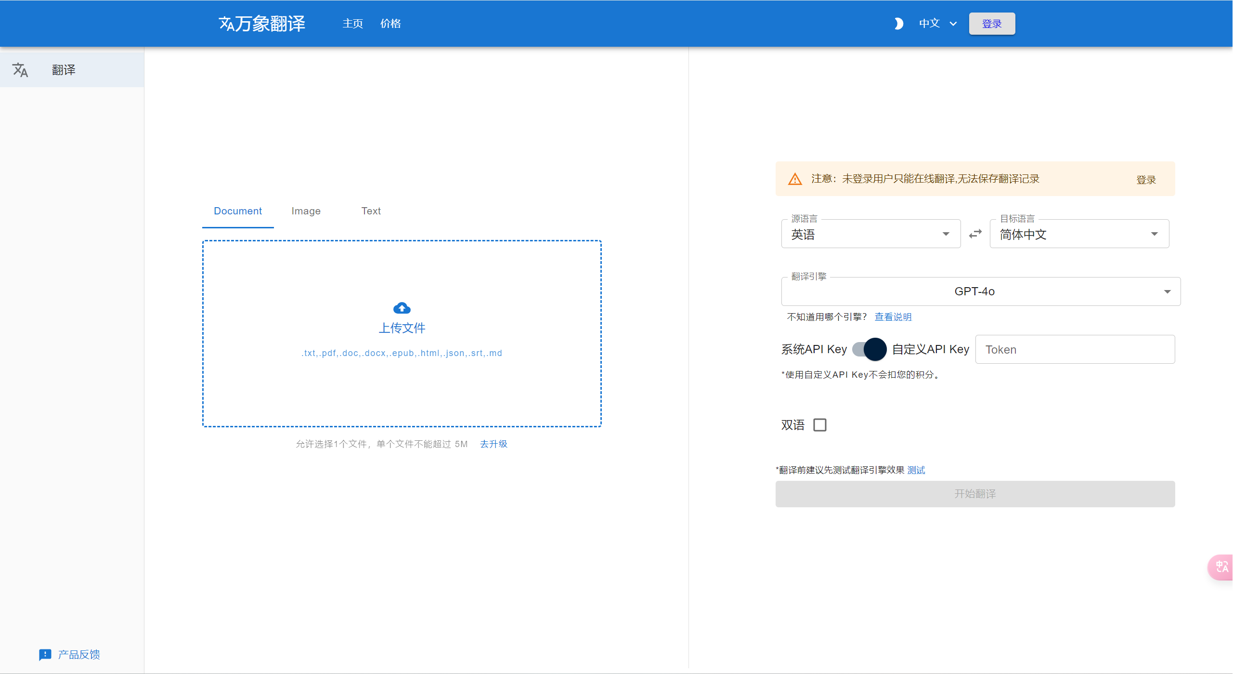
Task: Click the 万象翻译 logo
Action: 262,24
